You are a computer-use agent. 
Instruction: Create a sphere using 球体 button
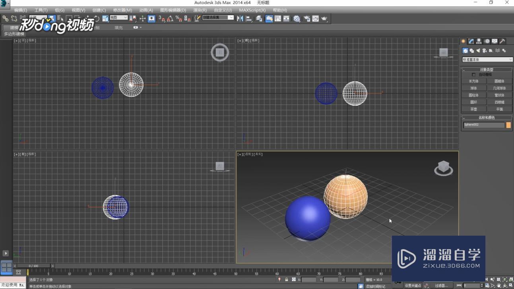coord(474,88)
